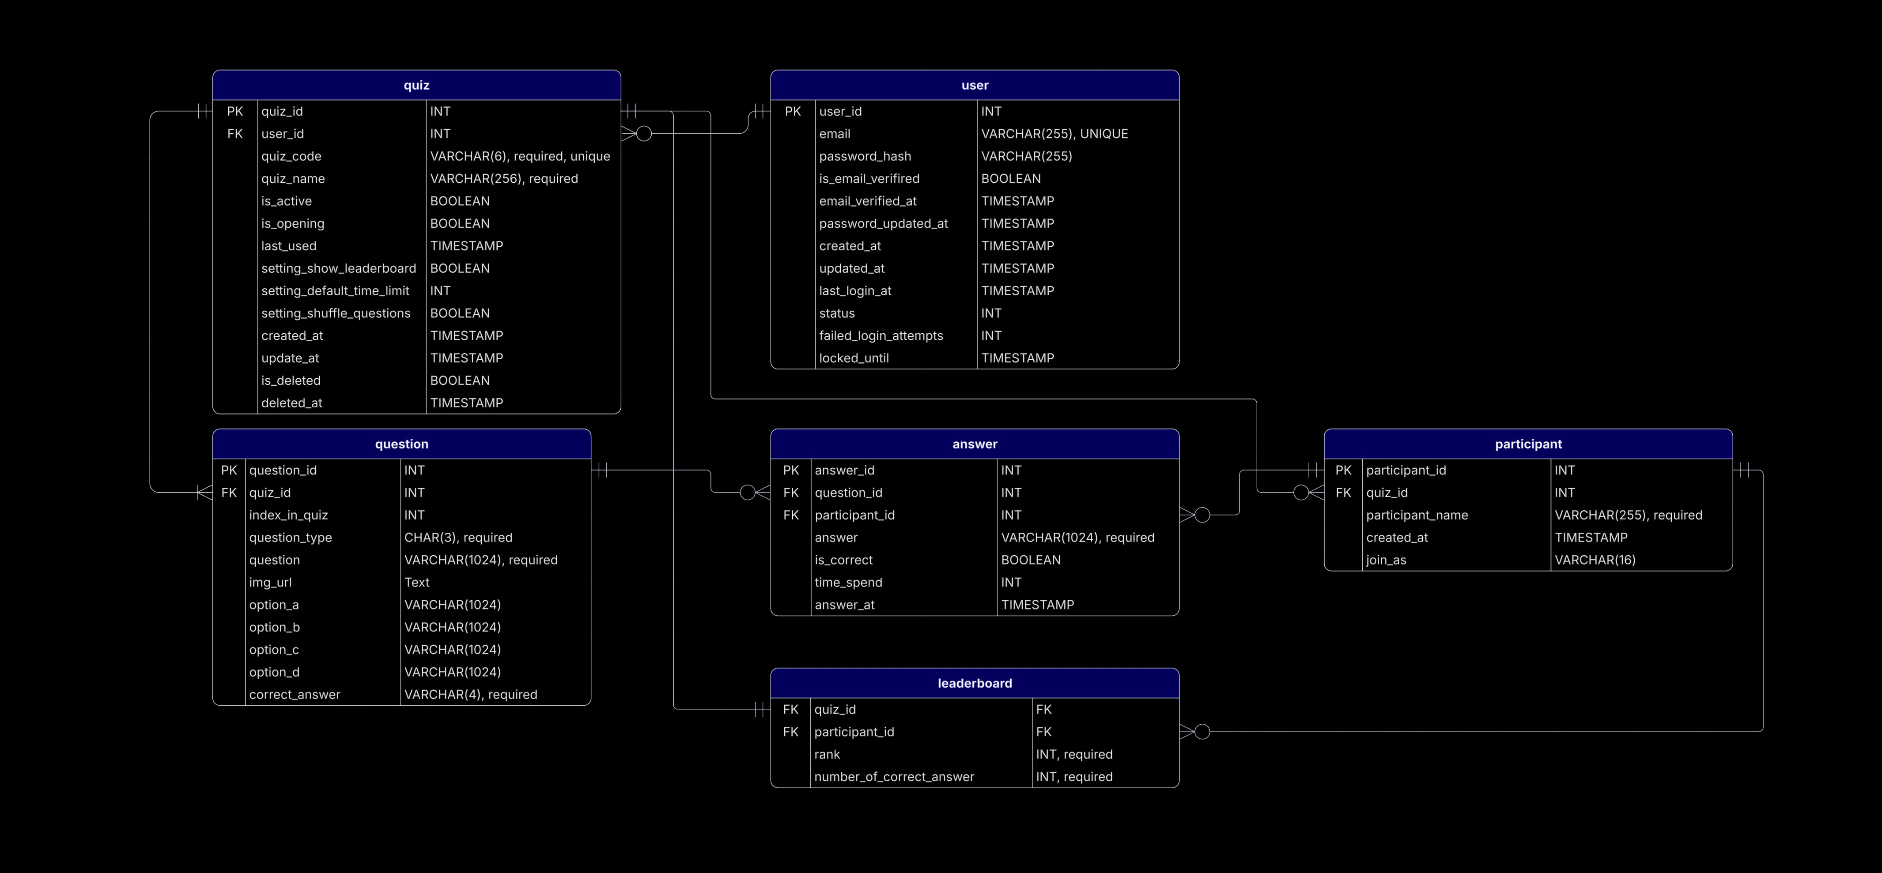Select correct_answer row in question table
The width and height of the screenshot is (1882, 873).
tap(295, 695)
